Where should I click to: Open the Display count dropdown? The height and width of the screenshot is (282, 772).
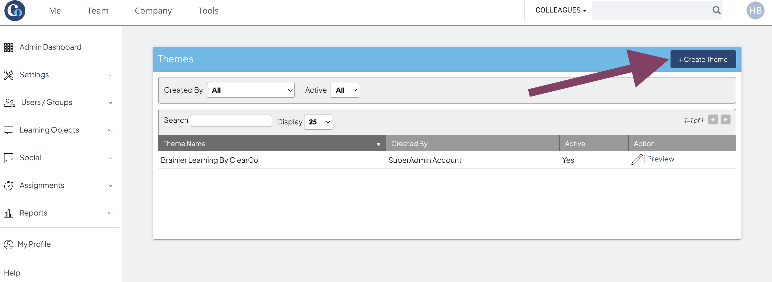click(318, 122)
